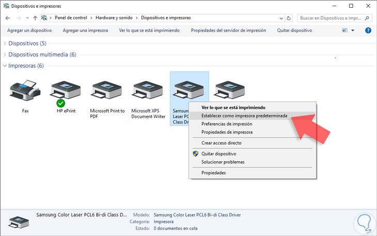377x236 pixels.
Task: Click the printer icon in details pane
Action: pos(19,222)
